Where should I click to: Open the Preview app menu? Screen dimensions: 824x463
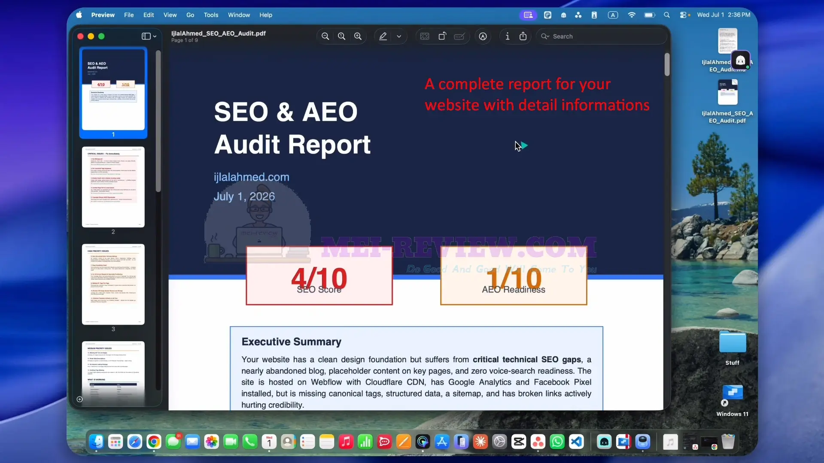pyautogui.click(x=103, y=15)
